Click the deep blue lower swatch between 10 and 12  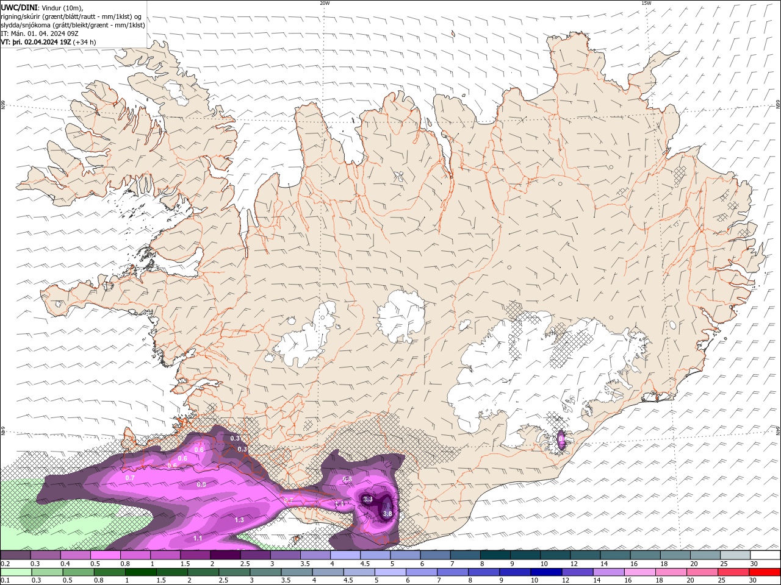click(x=545, y=572)
